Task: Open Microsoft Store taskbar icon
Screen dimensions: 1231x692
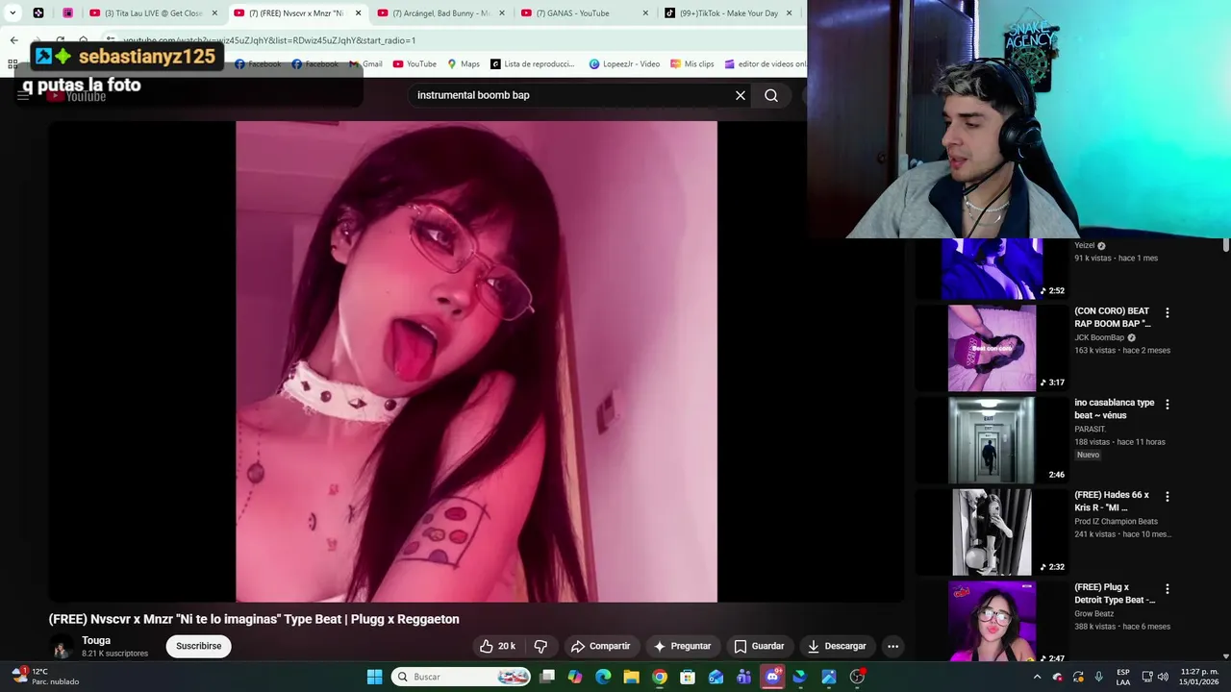Action: tap(688, 677)
